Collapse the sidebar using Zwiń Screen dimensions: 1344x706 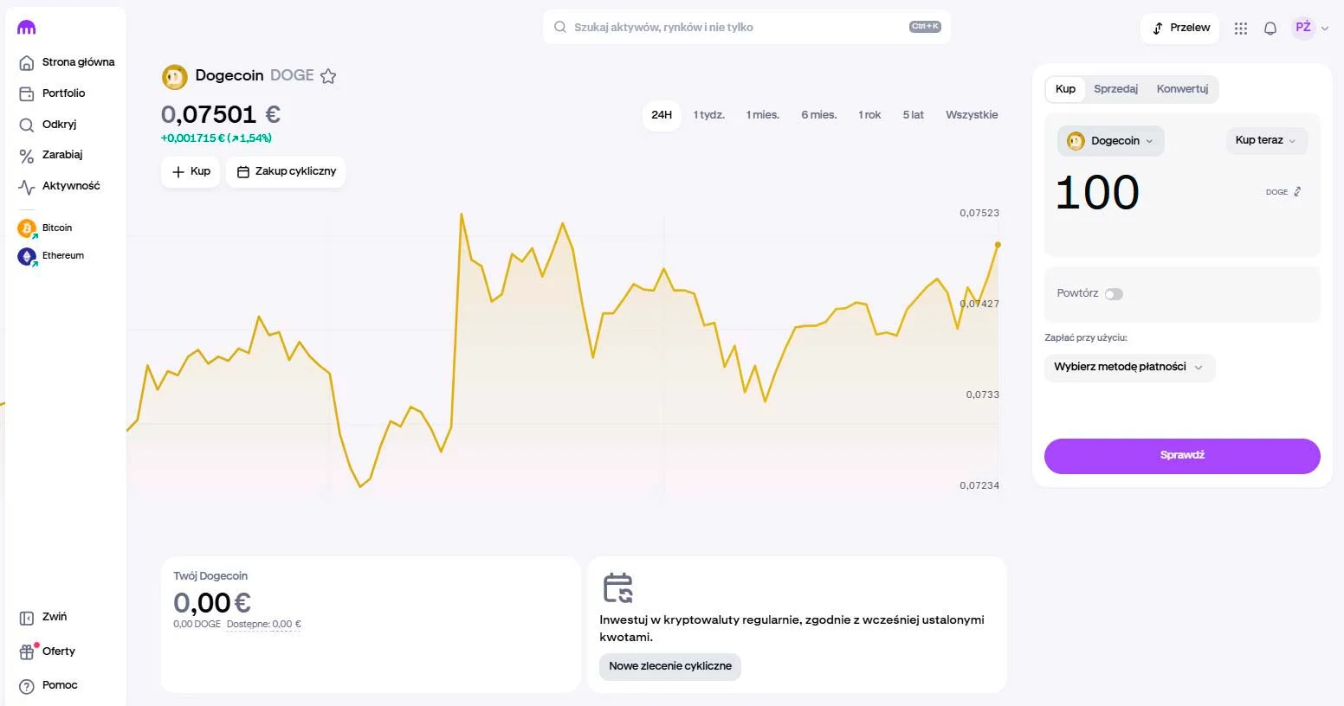click(43, 617)
